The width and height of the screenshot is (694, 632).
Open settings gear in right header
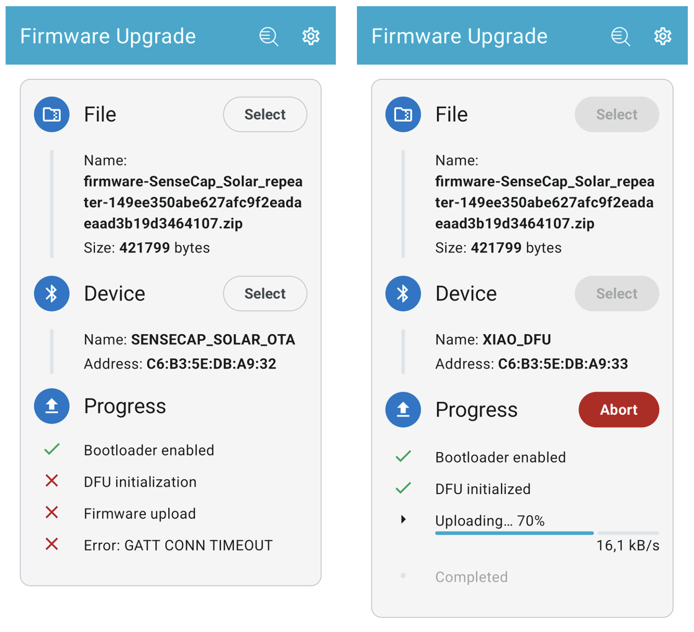click(x=662, y=36)
